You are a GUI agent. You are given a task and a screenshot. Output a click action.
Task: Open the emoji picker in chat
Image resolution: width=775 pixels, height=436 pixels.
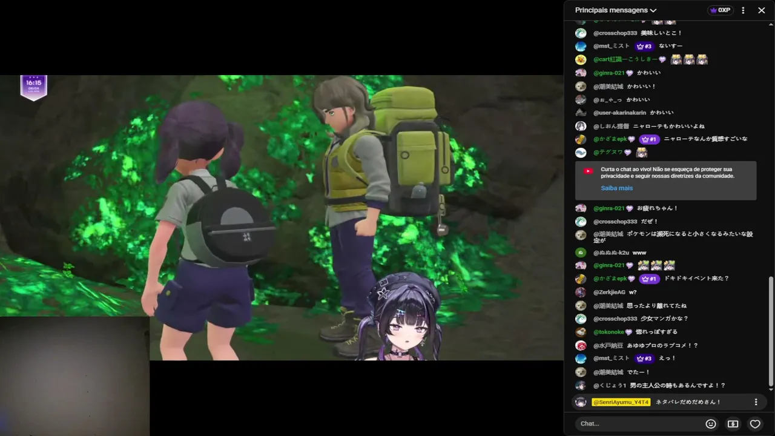pyautogui.click(x=711, y=424)
